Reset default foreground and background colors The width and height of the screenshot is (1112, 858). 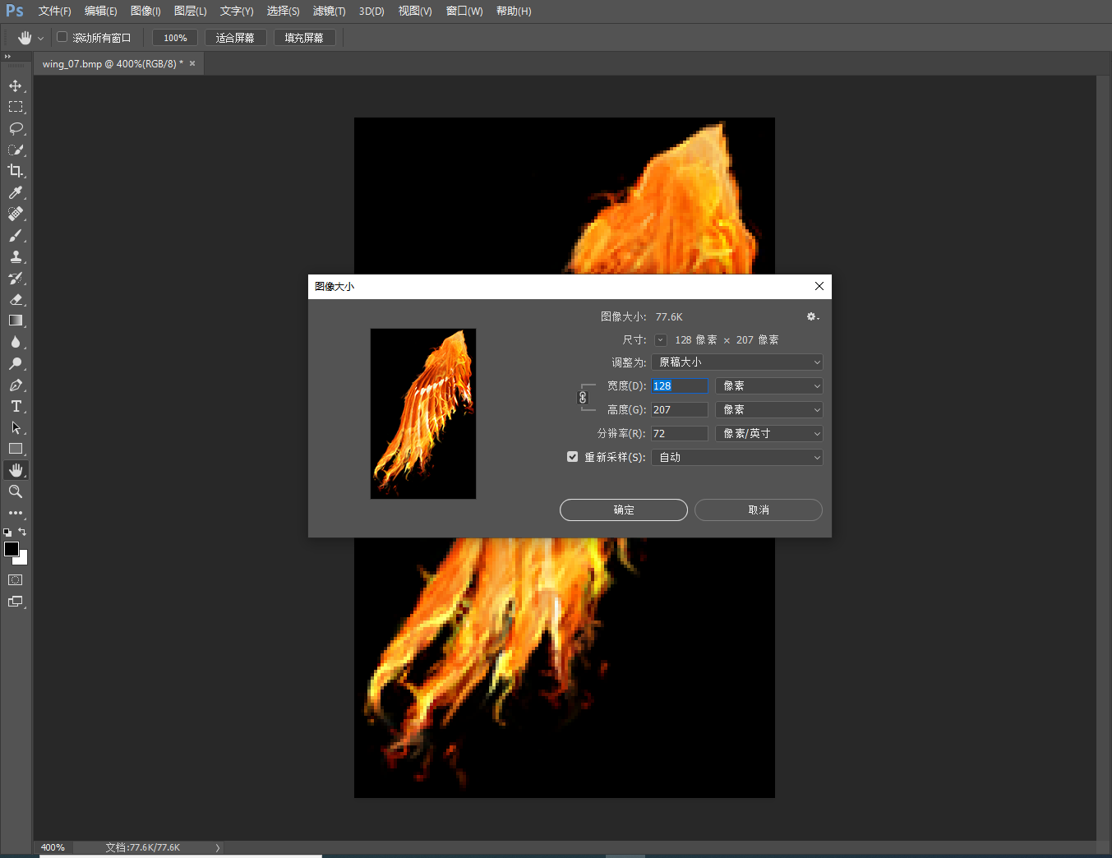click(x=7, y=533)
